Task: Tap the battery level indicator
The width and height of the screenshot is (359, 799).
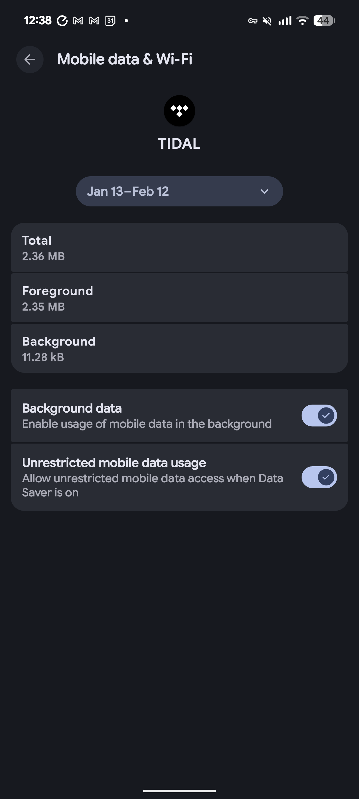Action: click(324, 21)
